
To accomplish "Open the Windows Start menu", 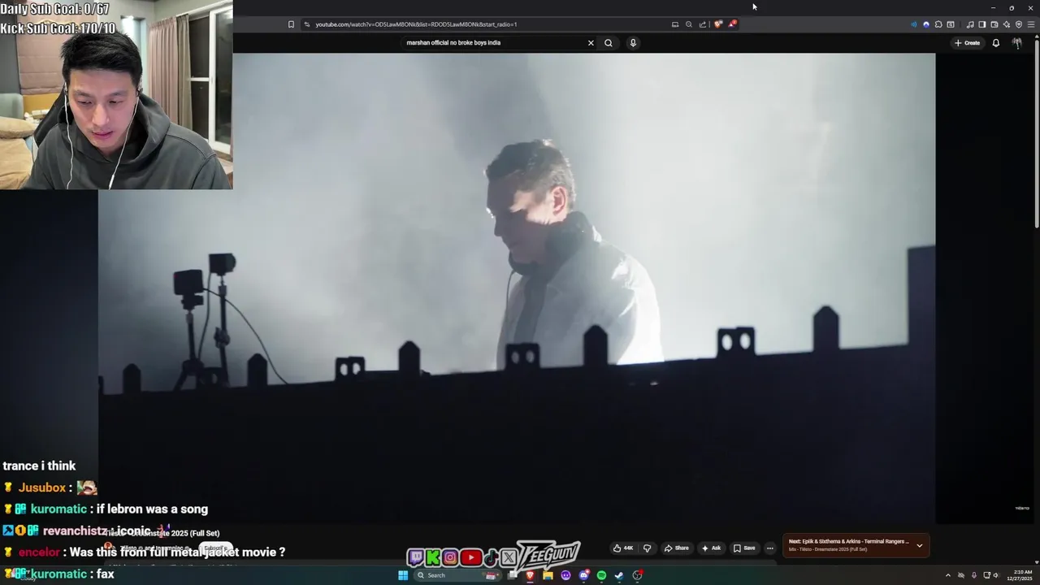I will click(x=403, y=575).
